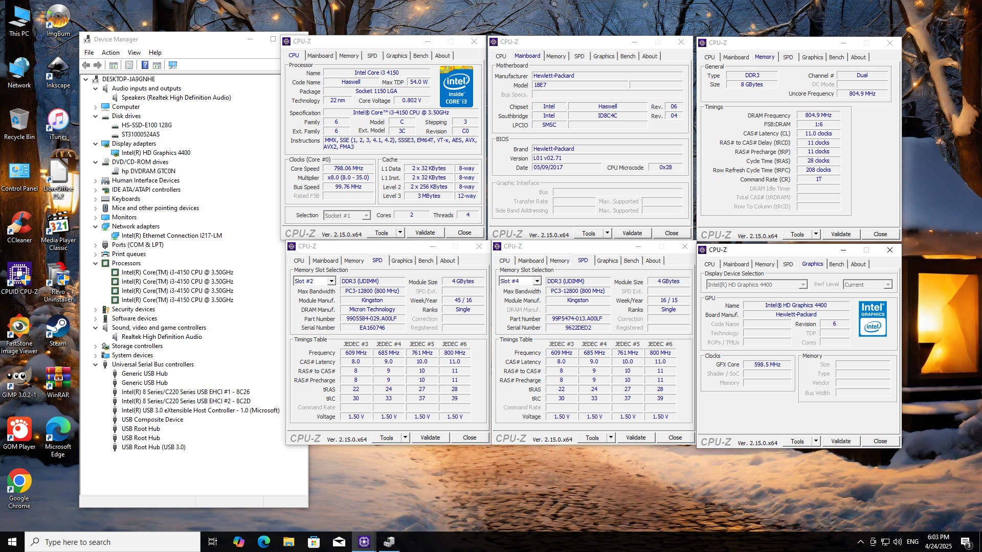Expand the Computer device category
This screenshot has width=982, height=552.
pyautogui.click(x=96, y=107)
